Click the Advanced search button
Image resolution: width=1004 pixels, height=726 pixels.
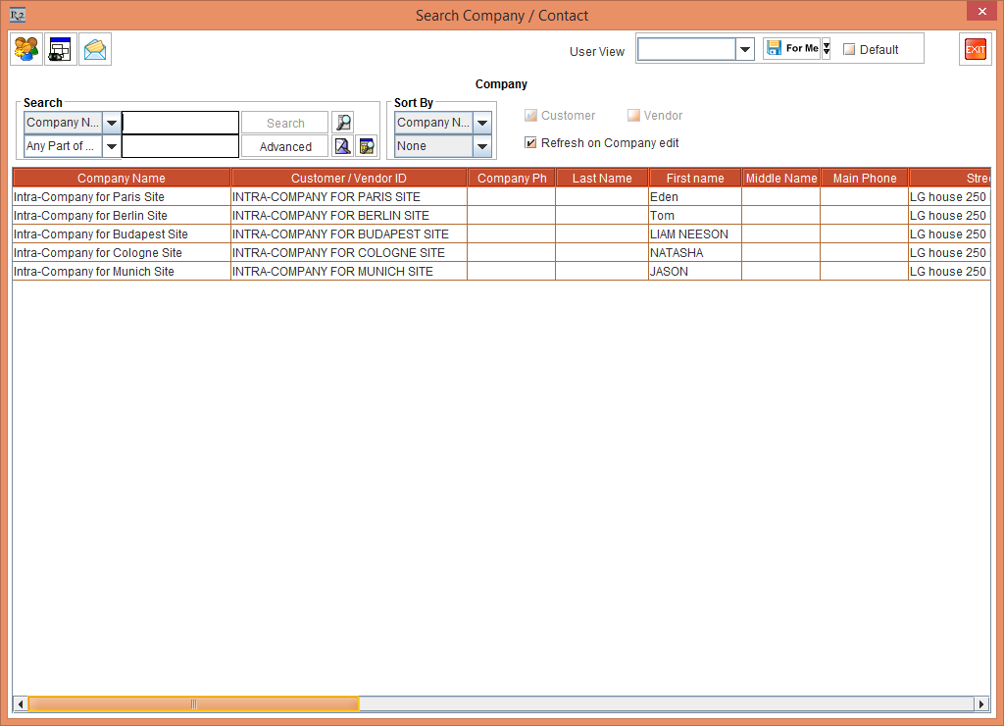[x=285, y=146]
